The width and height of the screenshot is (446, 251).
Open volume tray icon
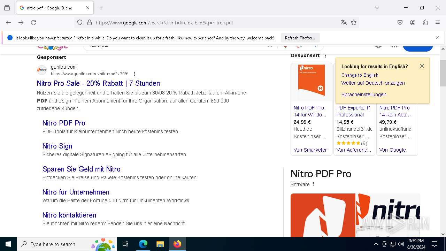[x=401, y=244]
